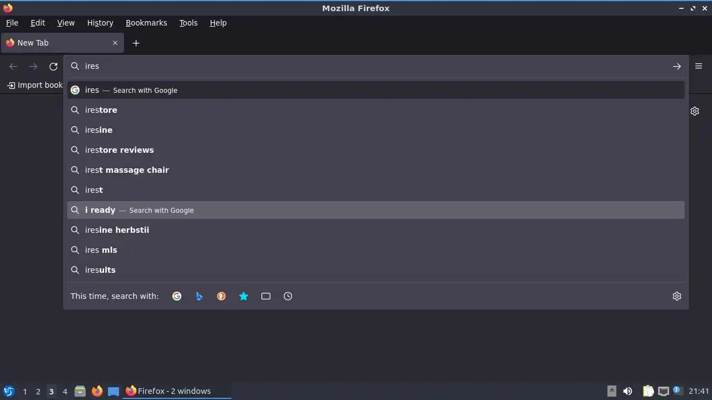Choose the 'ires mls' suggestion

coord(376,250)
